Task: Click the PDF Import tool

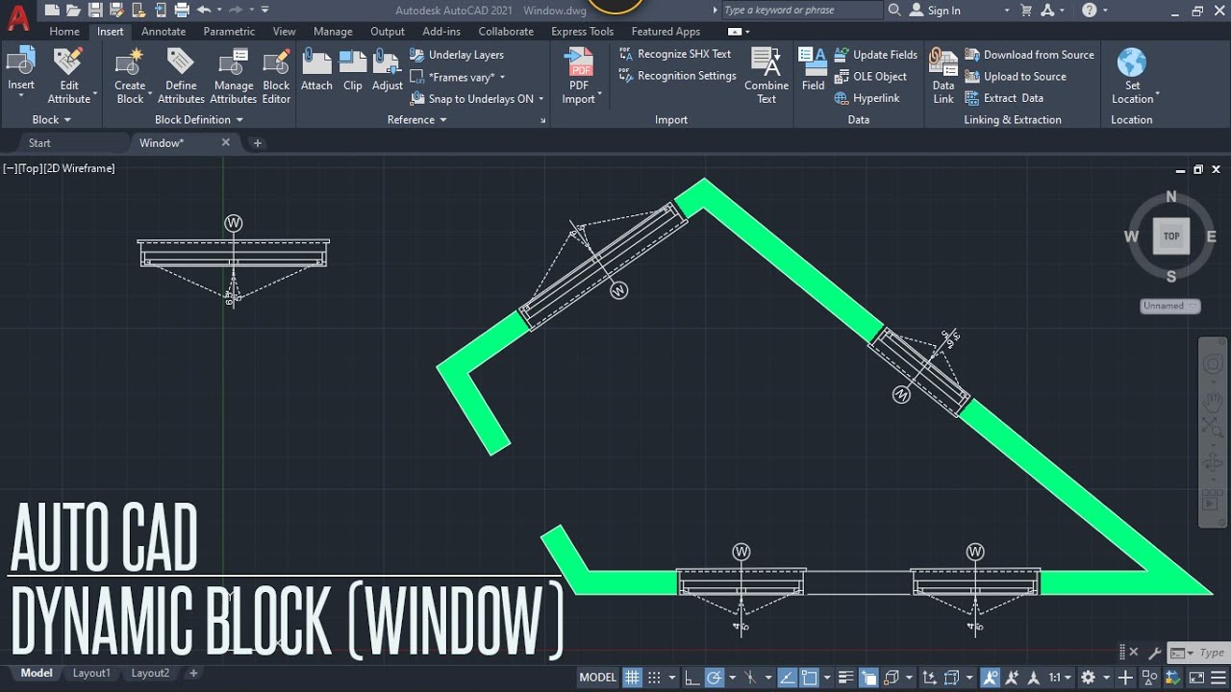Action: click(580, 75)
